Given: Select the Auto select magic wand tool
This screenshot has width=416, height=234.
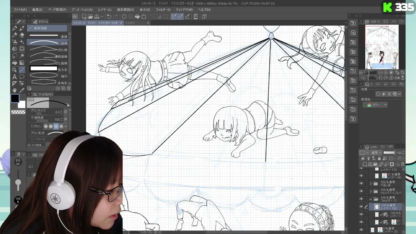Looking at the screenshot, I should (x=22, y=56).
